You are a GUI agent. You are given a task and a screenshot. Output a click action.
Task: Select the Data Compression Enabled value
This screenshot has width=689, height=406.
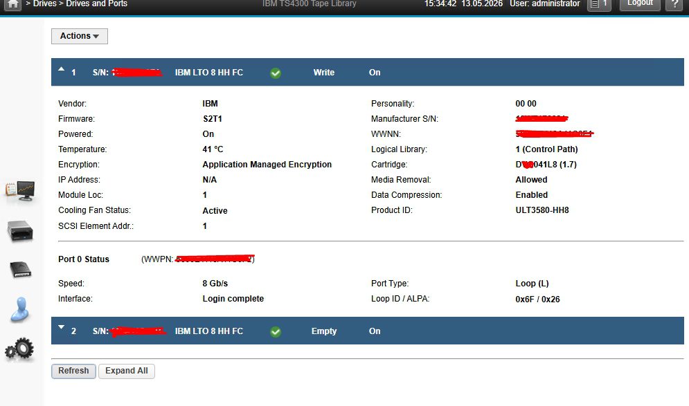(532, 195)
